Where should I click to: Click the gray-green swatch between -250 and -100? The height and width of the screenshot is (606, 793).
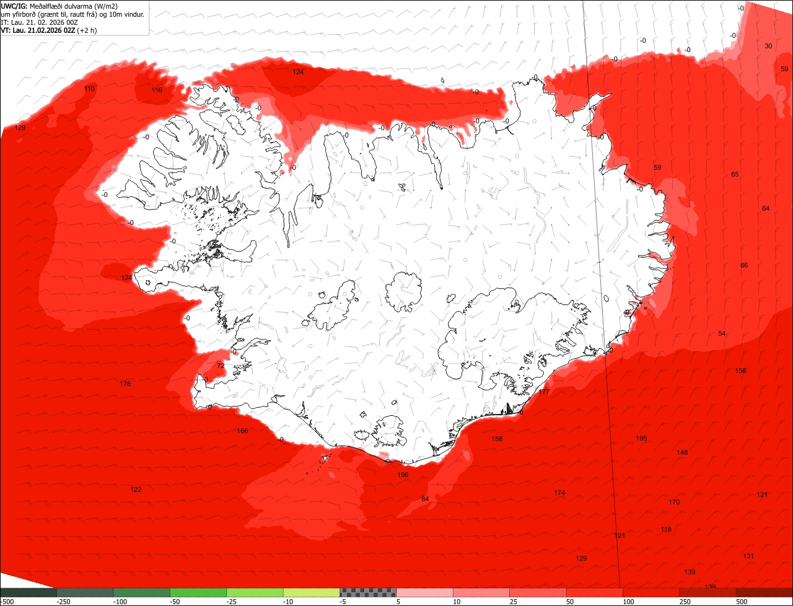[85, 592]
